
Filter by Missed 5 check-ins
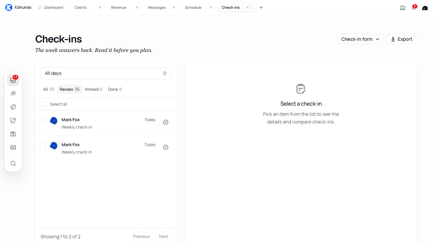pos(94,89)
